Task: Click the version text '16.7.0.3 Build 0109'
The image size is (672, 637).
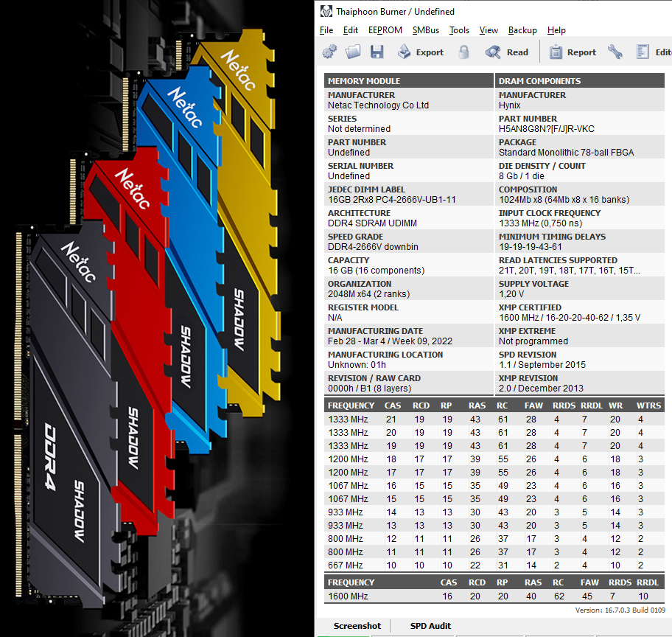Action: [634, 610]
